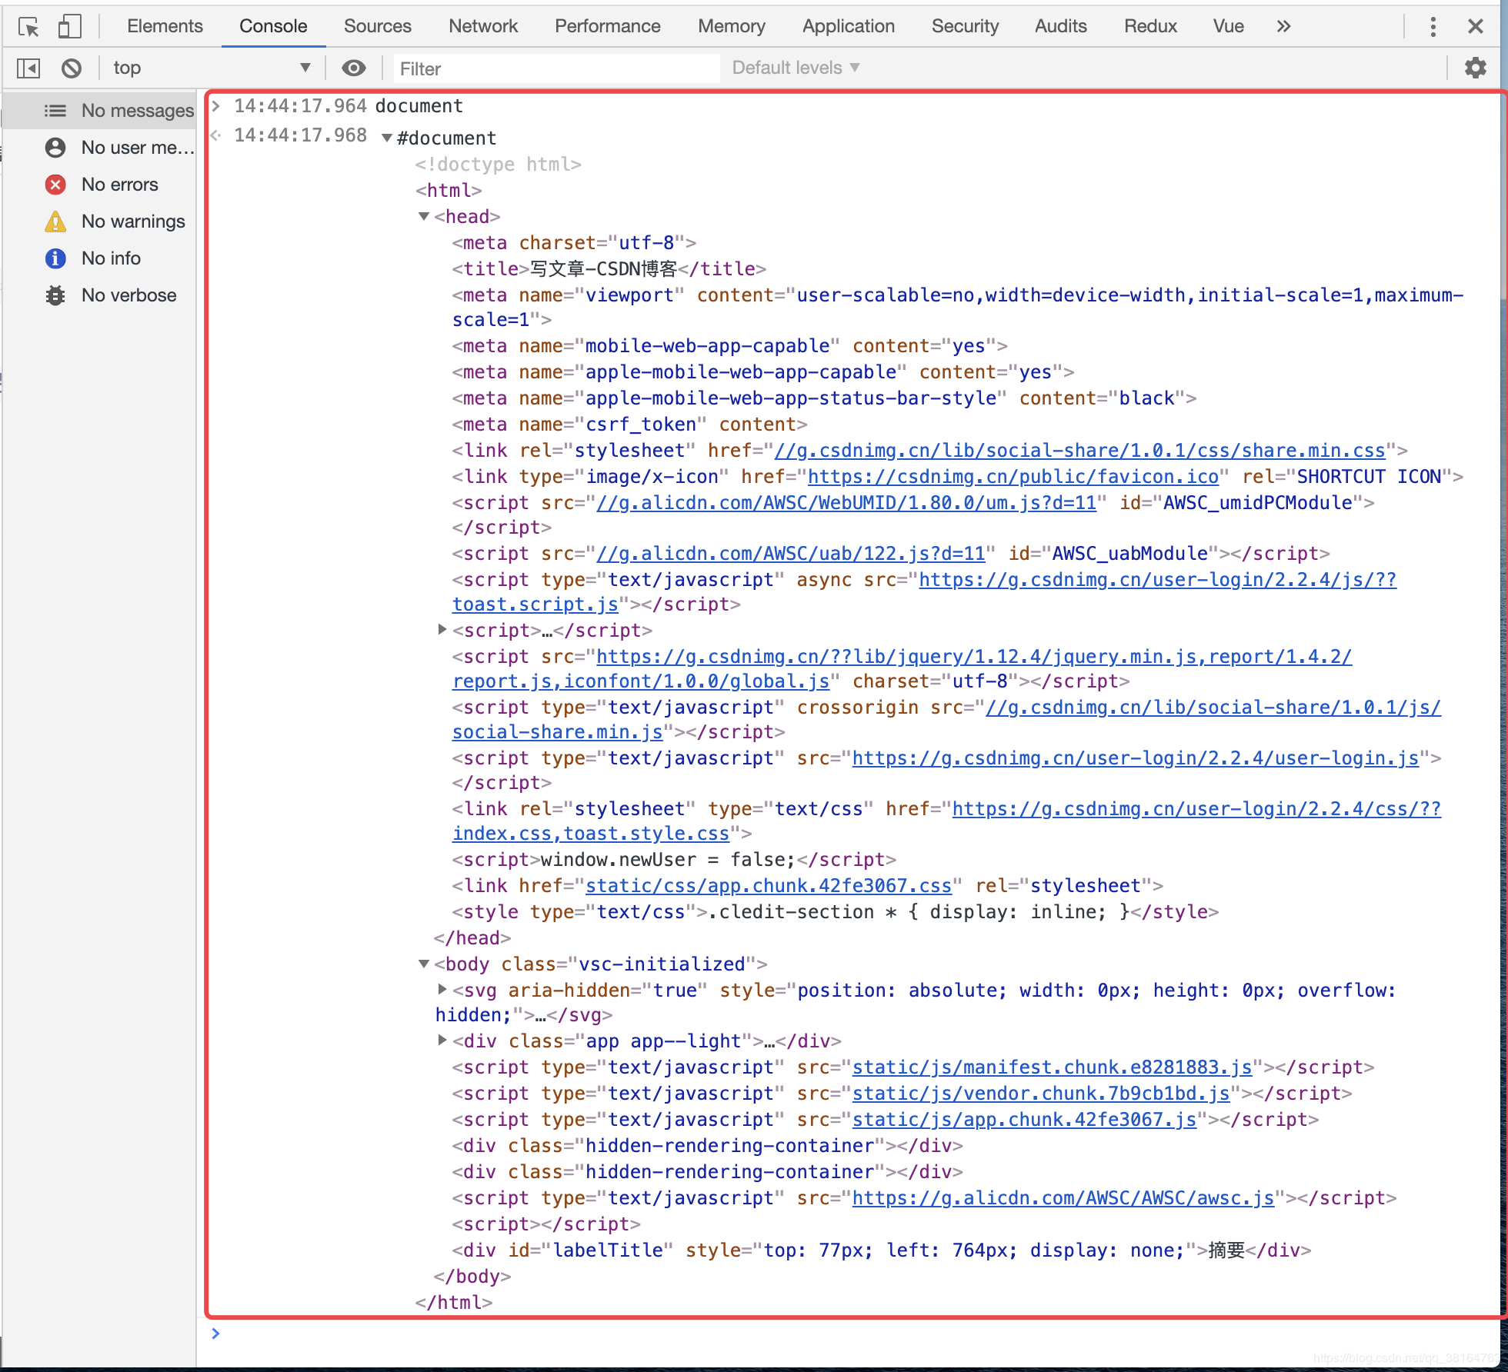Click the div id labelTitle line
The height and width of the screenshot is (1372, 1508).
pyautogui.click(x=882, y=1250)
